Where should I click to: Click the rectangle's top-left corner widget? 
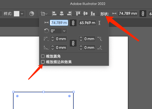pyautogui.click(x=17, y=96)
